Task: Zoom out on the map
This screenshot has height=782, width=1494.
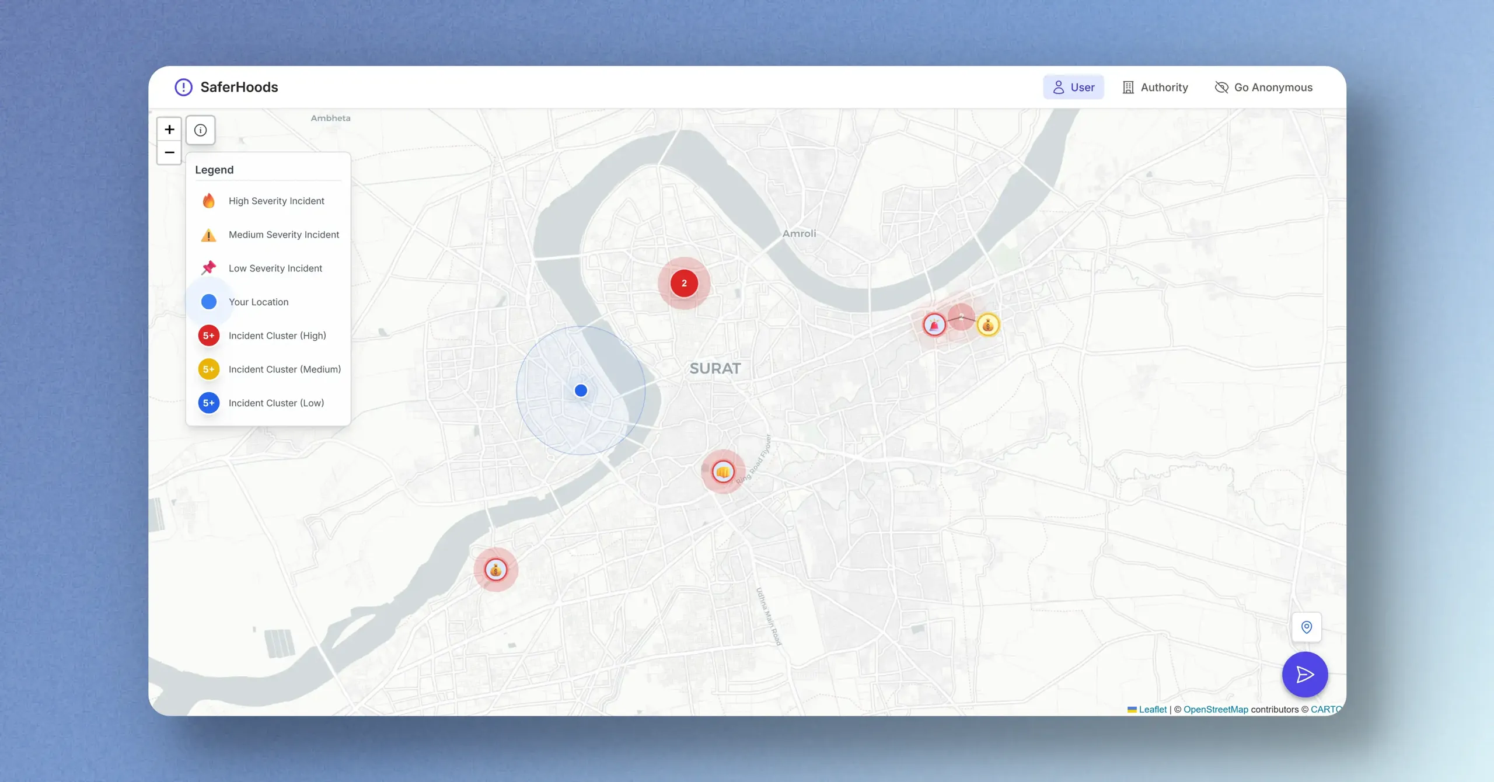Action: point(169,153)
